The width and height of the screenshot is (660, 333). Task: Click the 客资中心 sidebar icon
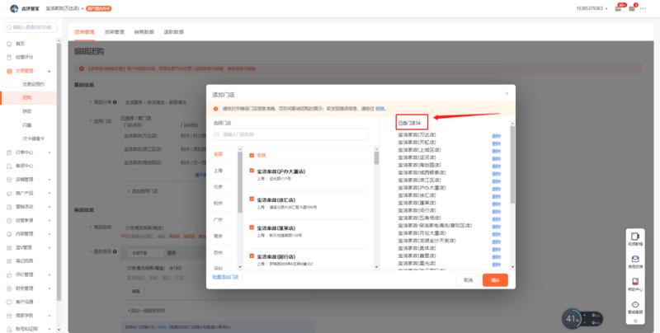tap(9, 166)
